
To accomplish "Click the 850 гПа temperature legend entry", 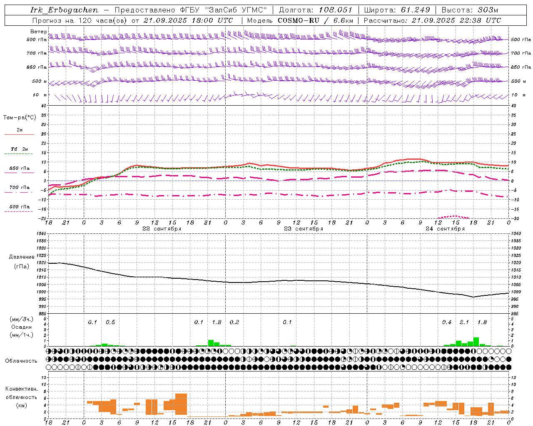I will (20, 168).
